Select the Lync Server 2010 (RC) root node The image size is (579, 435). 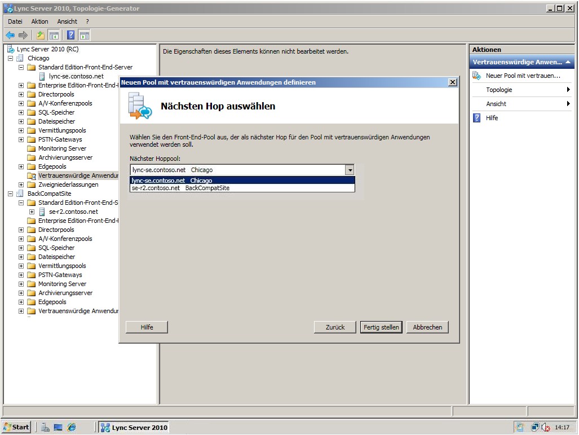[x=47, y=49]
